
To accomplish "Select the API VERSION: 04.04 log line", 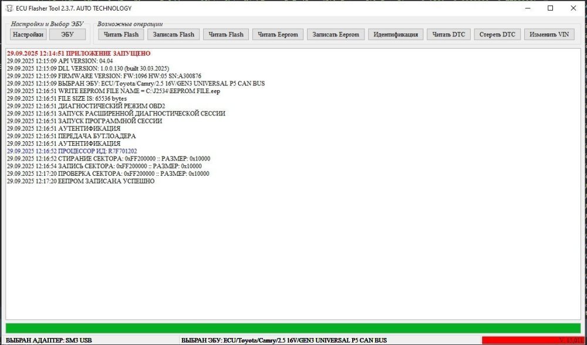I will 60,61.
